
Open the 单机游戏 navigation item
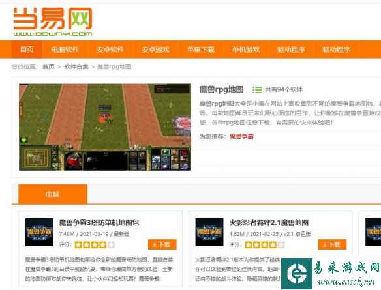click(x=246, y=50)
